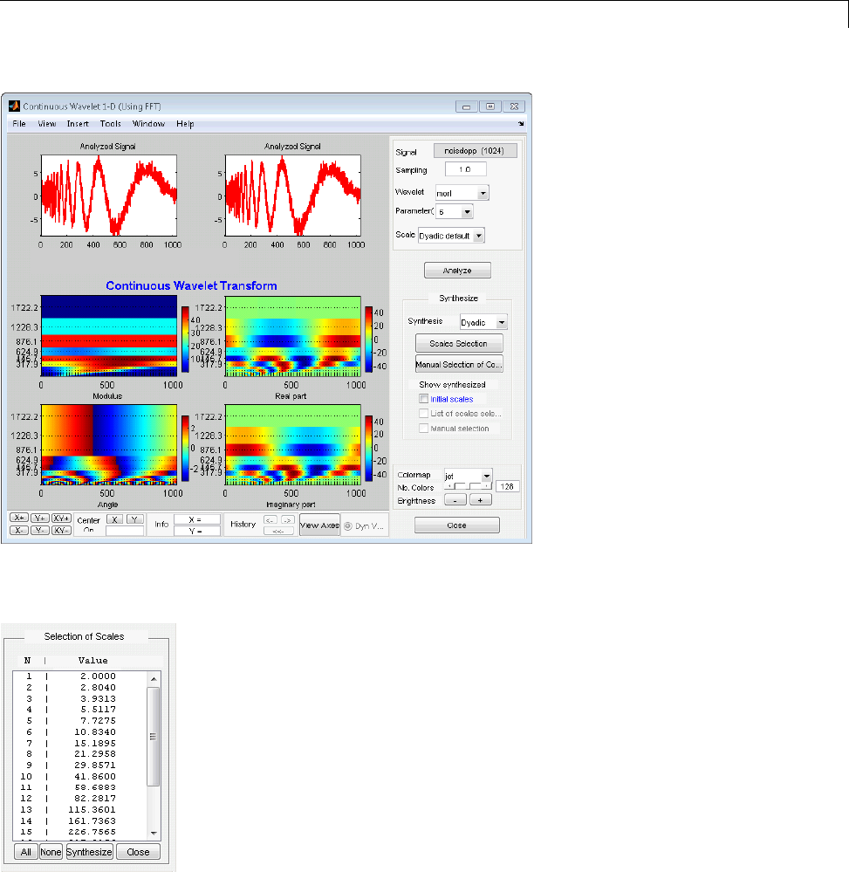Increase brightness with the plus button
This screenshot has height=872, width=849.
tap(481, 500)
